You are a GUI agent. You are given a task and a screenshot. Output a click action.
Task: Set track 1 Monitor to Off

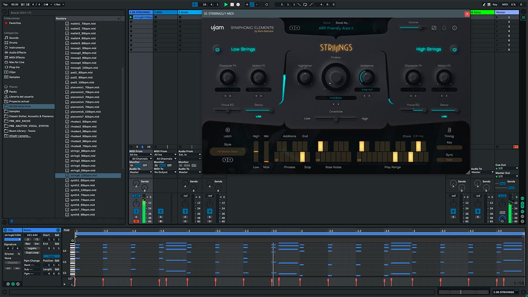[x=145, y=165]
